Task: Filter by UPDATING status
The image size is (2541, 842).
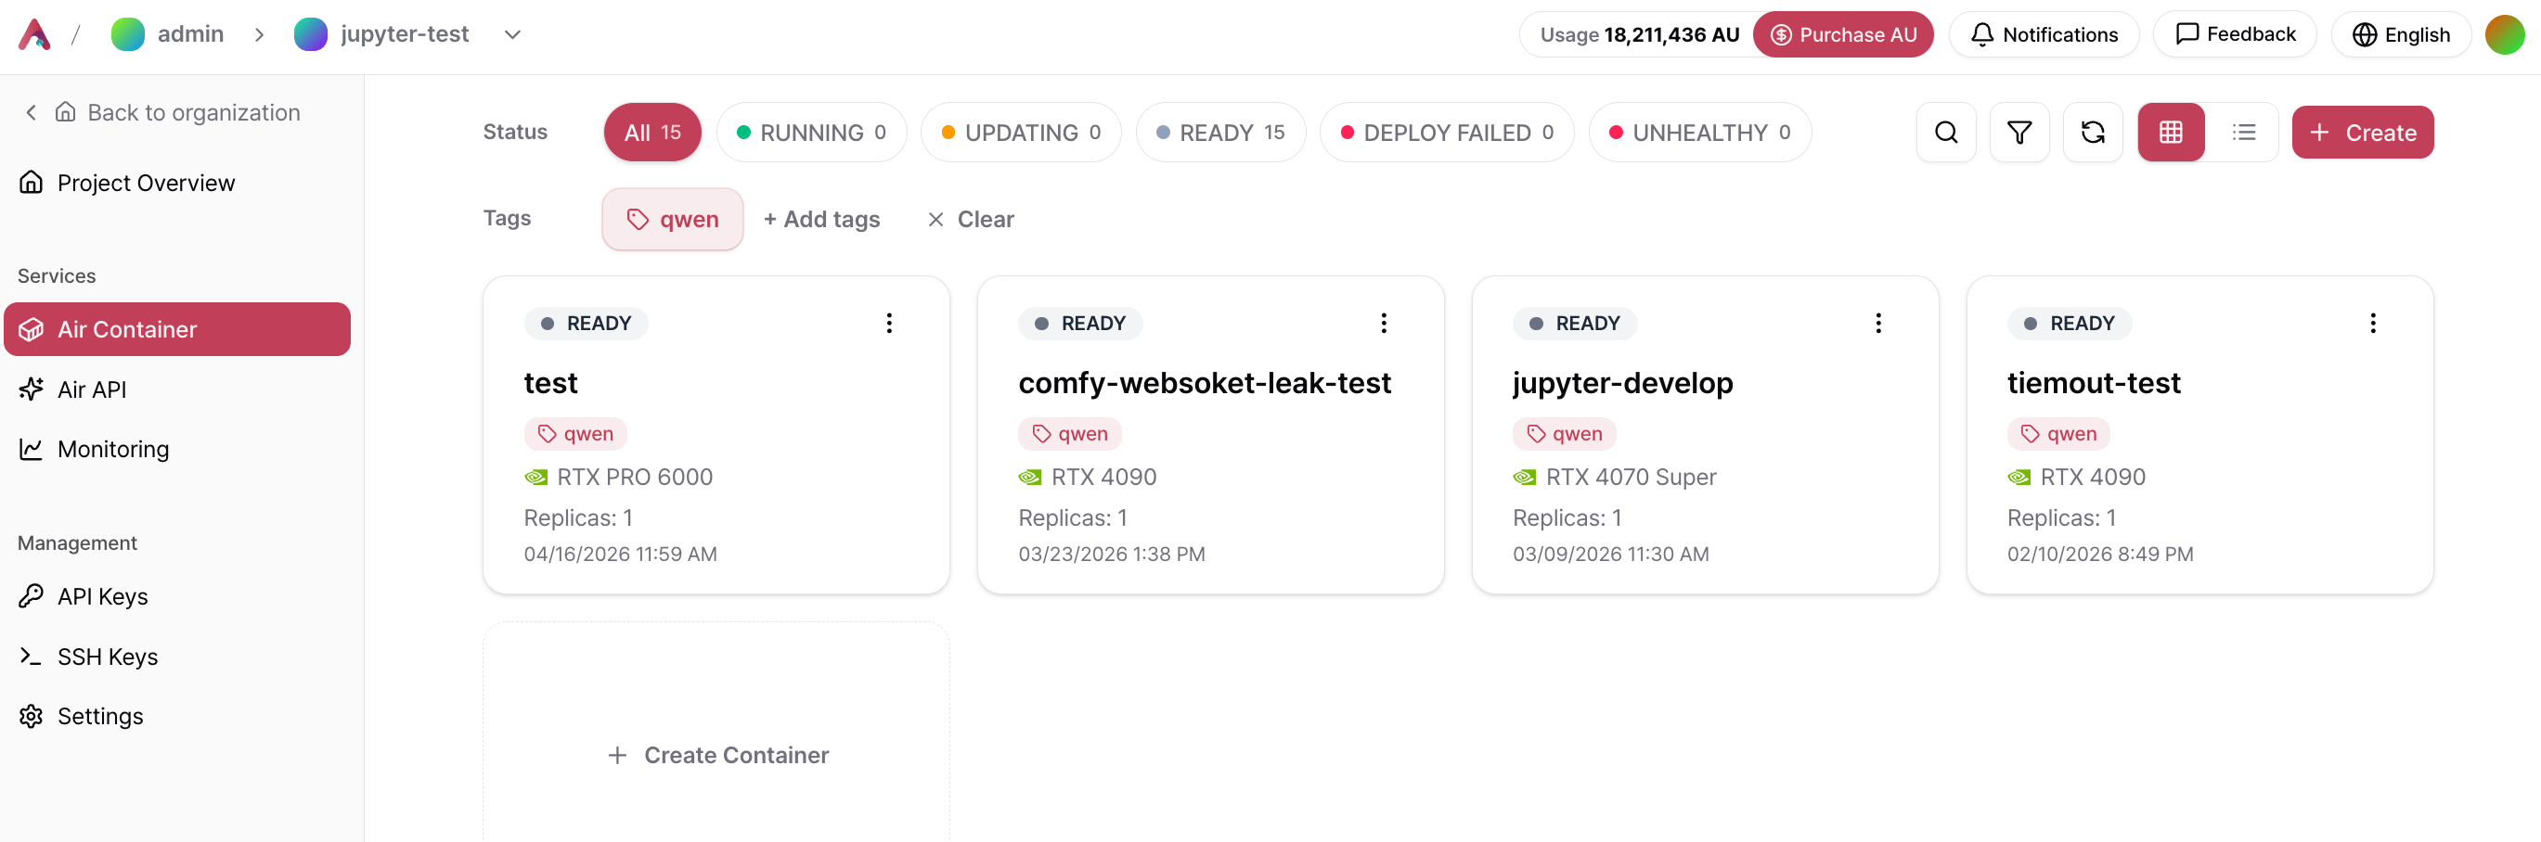Action: pos(1021,132)
